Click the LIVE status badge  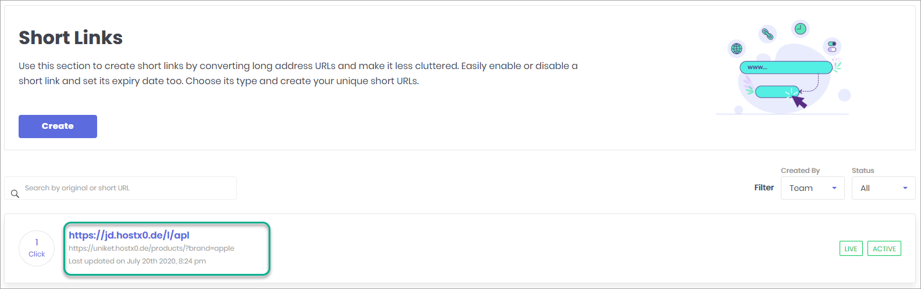[851, 248]
